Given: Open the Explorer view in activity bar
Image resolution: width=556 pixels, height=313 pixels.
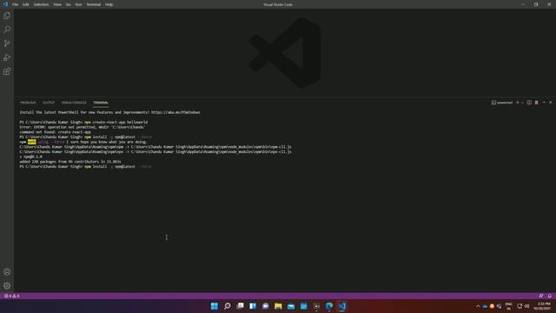Looking at the screenshot, I should pos(7,16).
